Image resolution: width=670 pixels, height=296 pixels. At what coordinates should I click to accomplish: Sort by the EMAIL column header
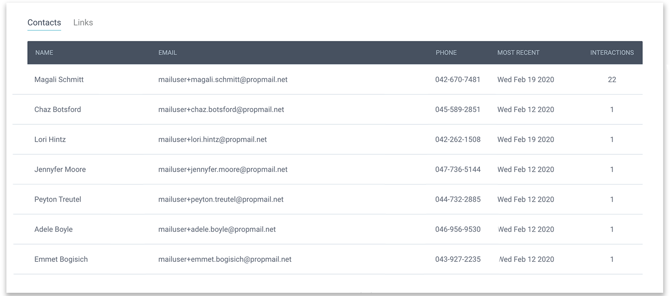pyautogui.click(x=167, y=53)
